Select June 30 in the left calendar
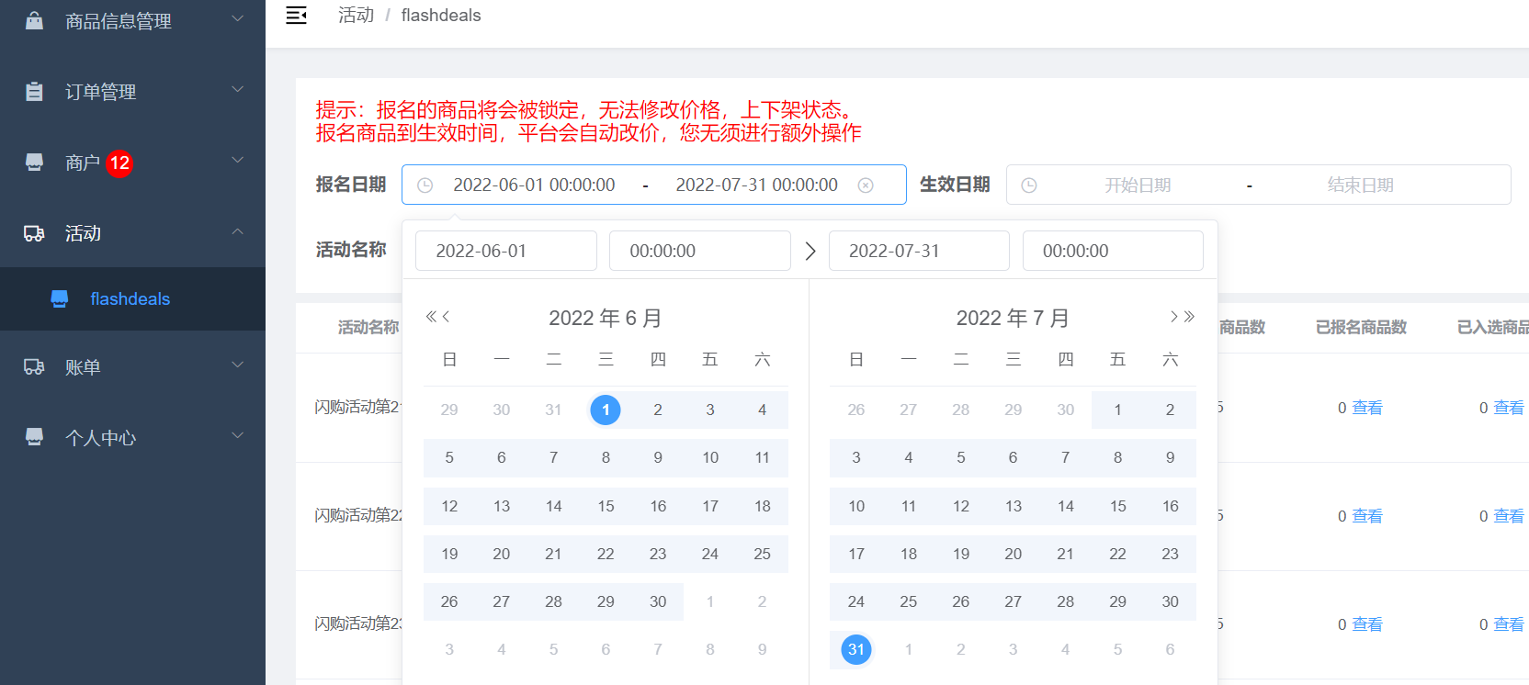The width and height of the screenshot is (1529, 685). pos(658,601)
